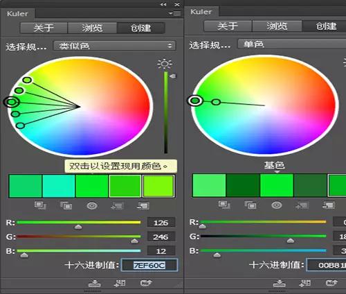Open the 单色 harmony rule dropdown
346x294 pixels.
pos(292,44)
